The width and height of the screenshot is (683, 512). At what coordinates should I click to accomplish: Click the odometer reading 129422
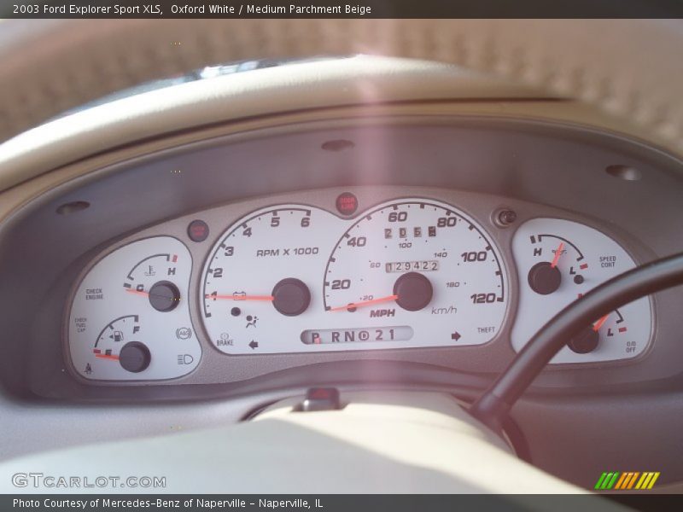click(412, 266)
